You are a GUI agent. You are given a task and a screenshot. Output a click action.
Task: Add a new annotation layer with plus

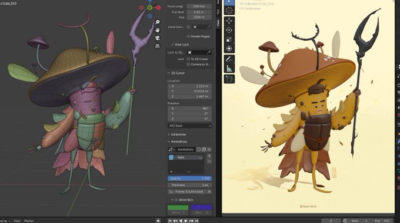pyautogui.click(x=209, y=156)
